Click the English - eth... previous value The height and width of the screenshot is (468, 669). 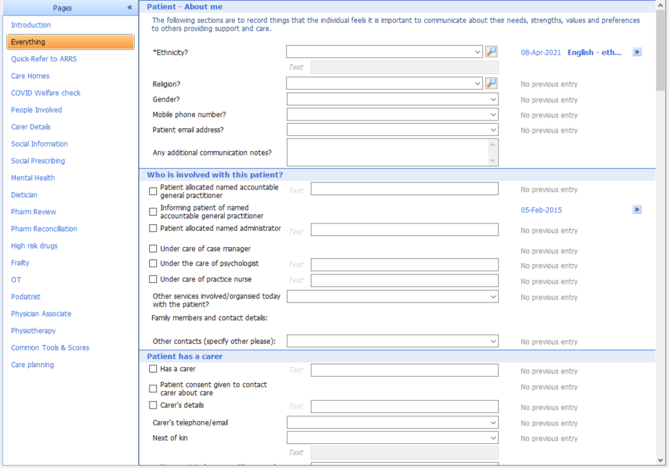[x=595, y=52]
